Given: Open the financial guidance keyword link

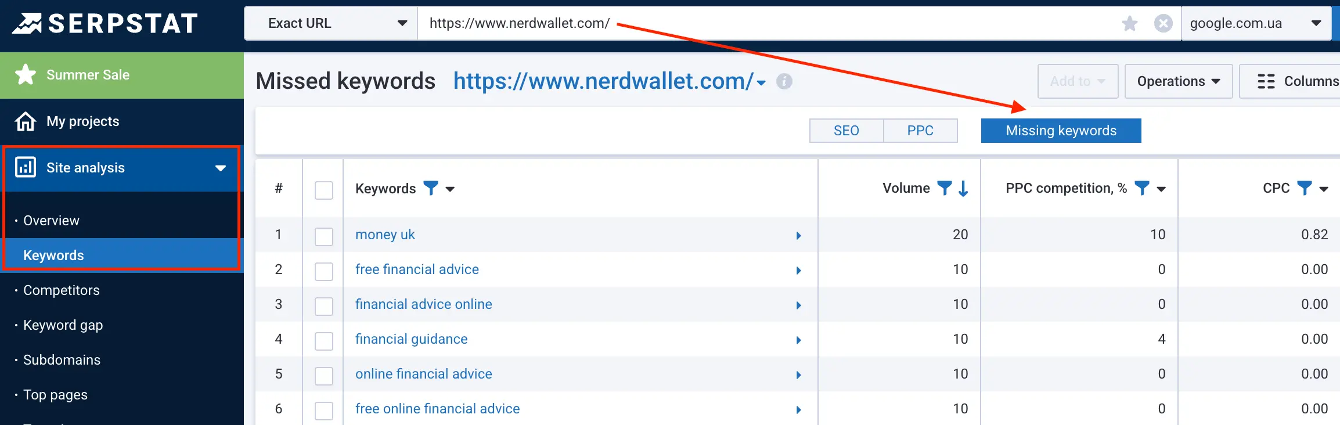Looking at the screenshot, I should [412, 339].
